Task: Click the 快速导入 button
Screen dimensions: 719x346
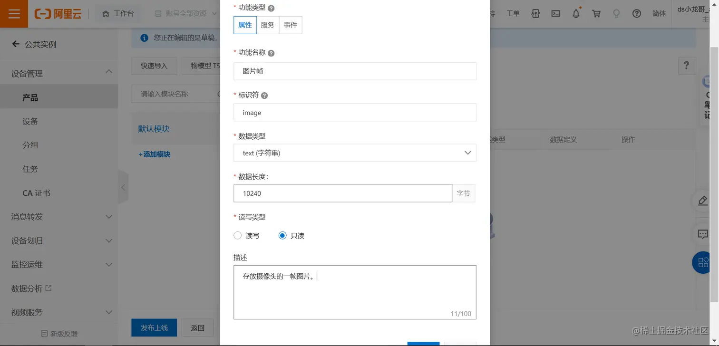Action: coord(154,66)
